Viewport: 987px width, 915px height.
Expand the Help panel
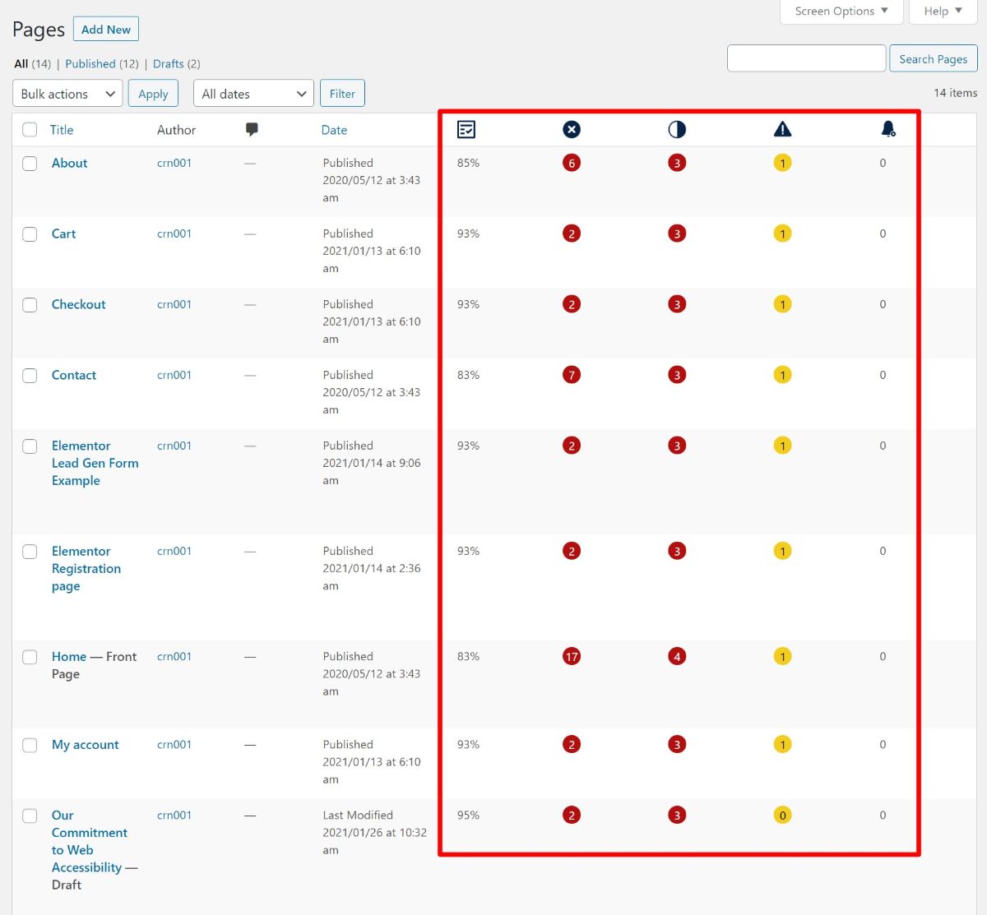coord(943,12)
